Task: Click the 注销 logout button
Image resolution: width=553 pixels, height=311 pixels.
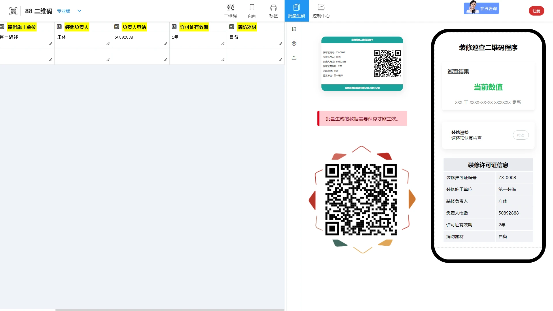Action: pyautogui.click(x=536, y=11)
